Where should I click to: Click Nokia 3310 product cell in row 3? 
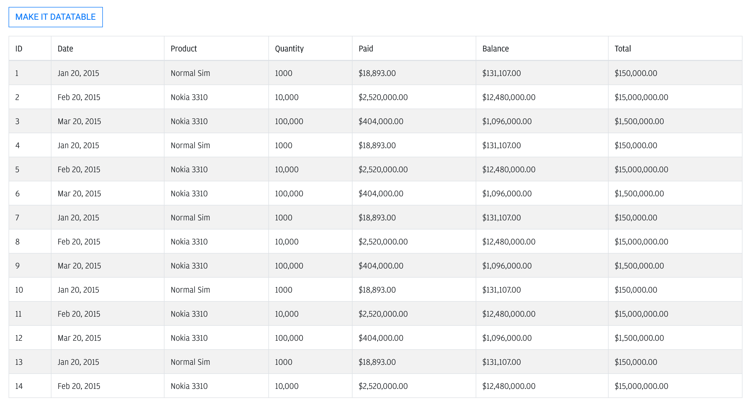(x=216, y=121)
